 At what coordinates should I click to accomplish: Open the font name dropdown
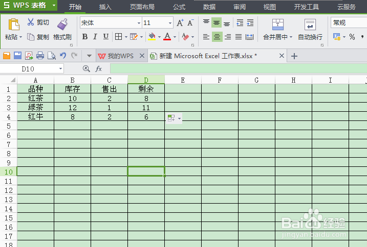pos(139,23)
